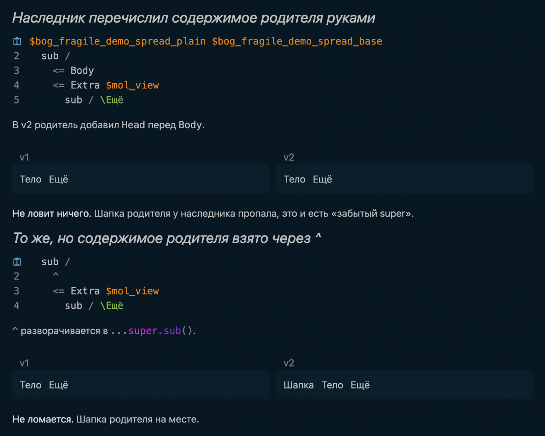The width and height of the screenshot is (545, 436).
Task: Click heading "То же, но содержимое родителя взято через ^"
Action: [167, 238]
